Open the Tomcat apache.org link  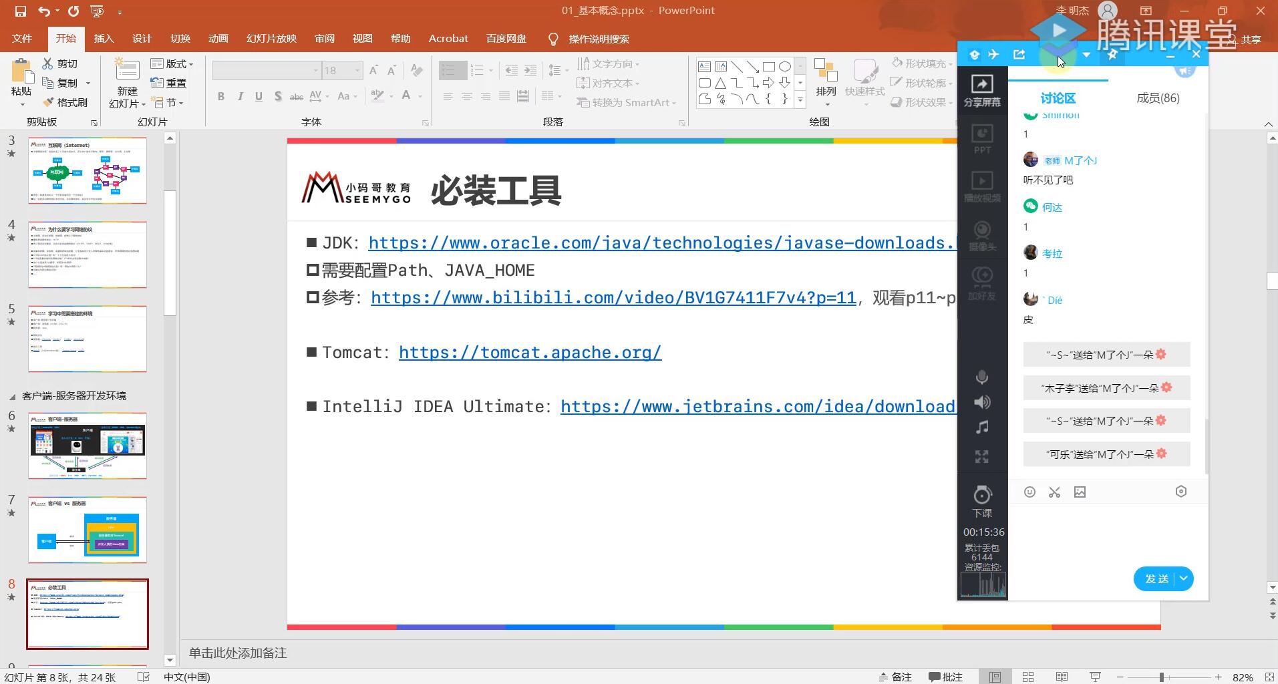(530, 352)
